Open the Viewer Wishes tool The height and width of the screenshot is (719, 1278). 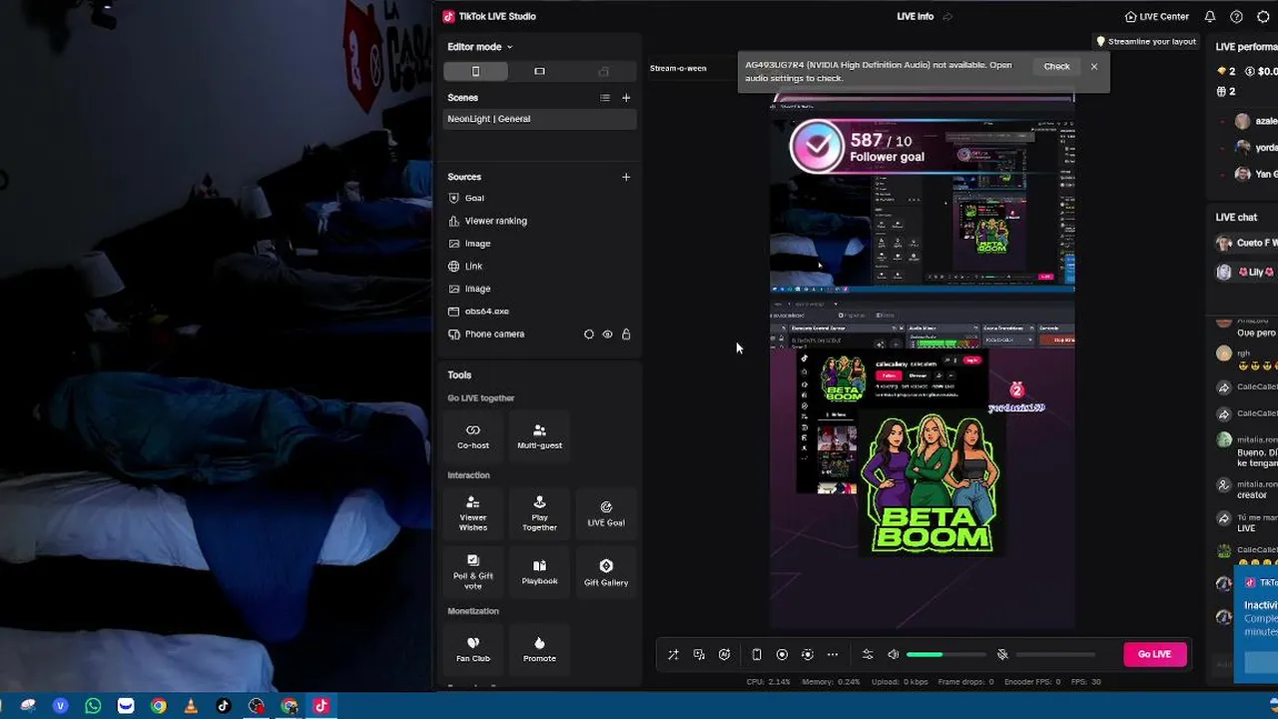[473, 512]
